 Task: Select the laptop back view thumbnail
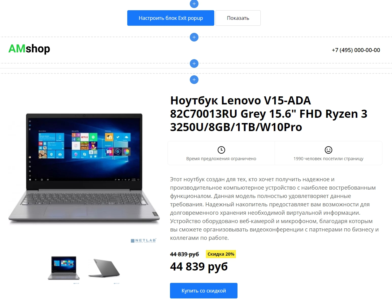point(104,268)
